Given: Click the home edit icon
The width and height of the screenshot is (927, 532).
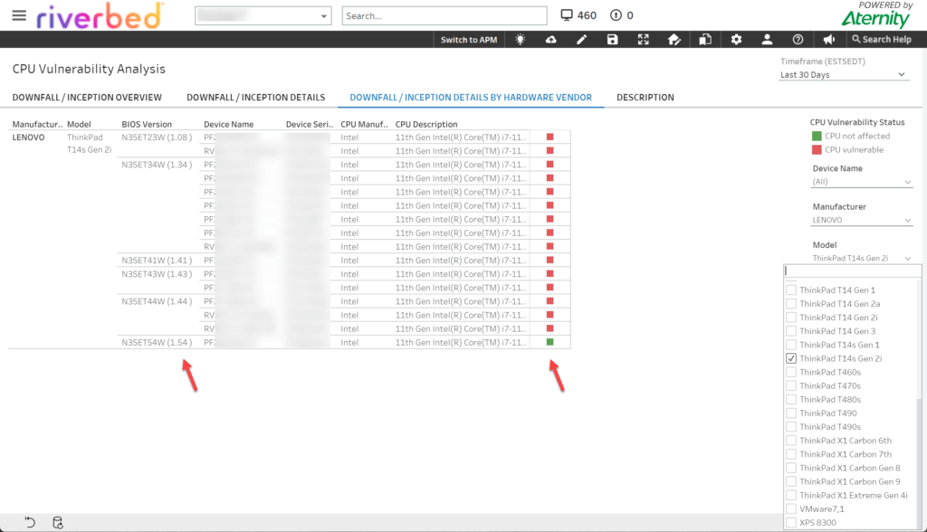Looking at the screenshot, I should [674, 40].
